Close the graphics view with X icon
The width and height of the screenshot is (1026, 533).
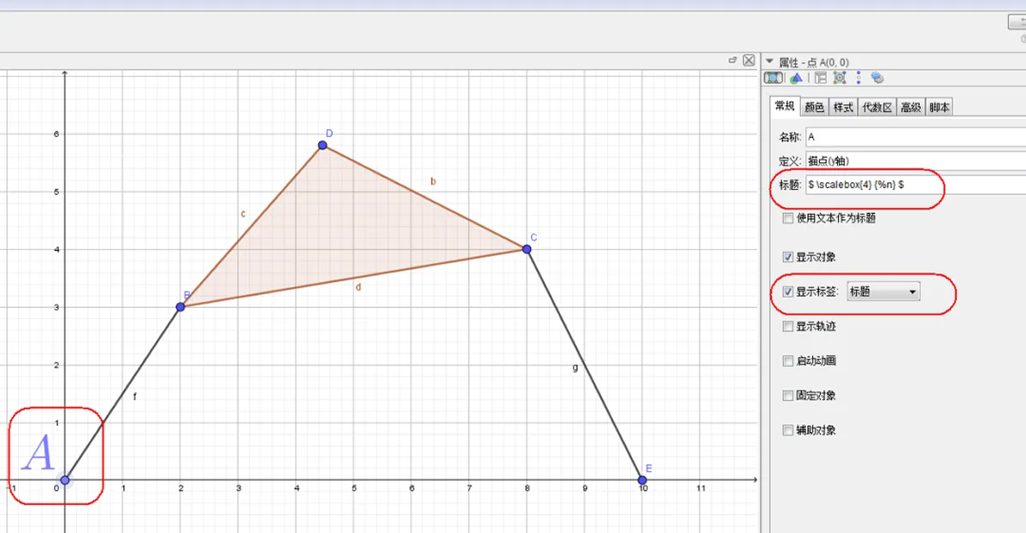point(749,61)
